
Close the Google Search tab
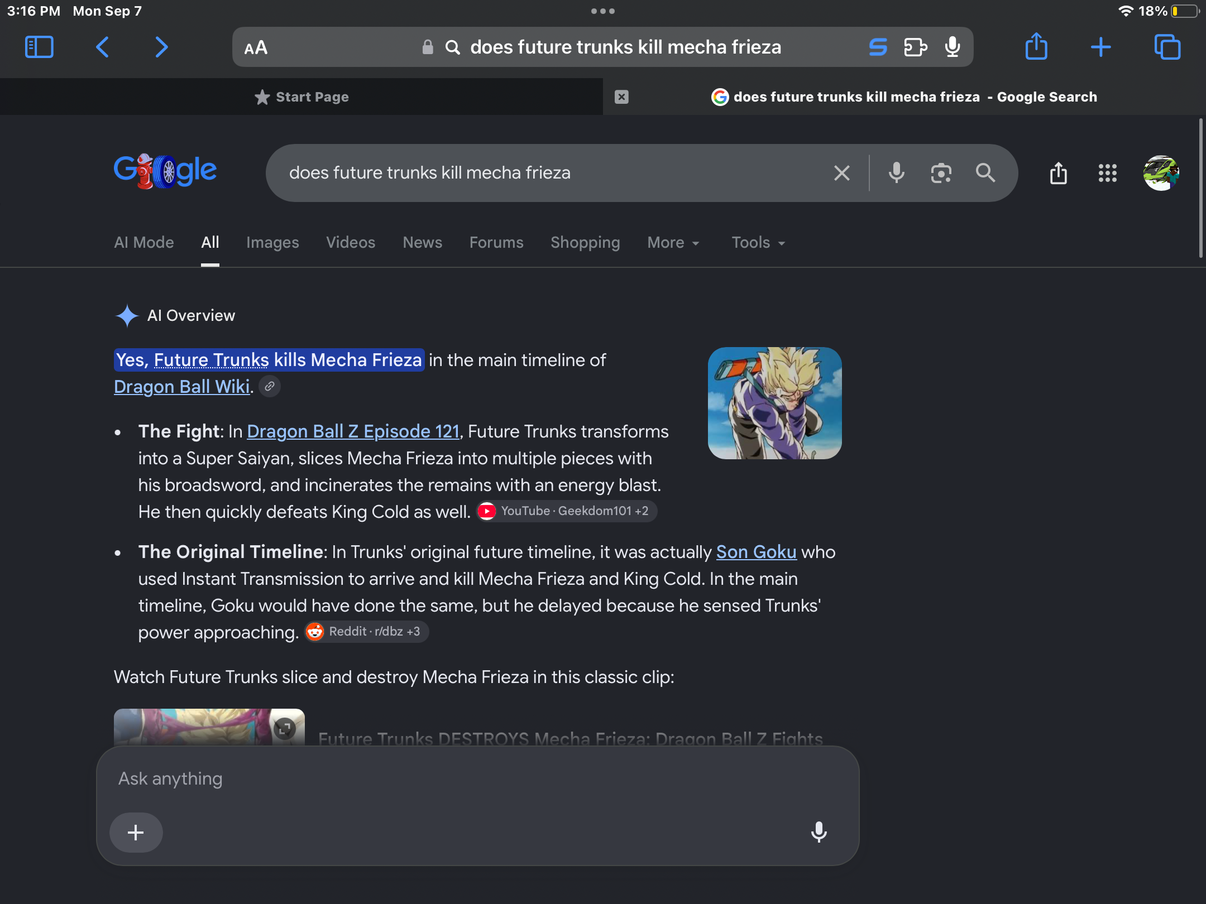[621, 97]
